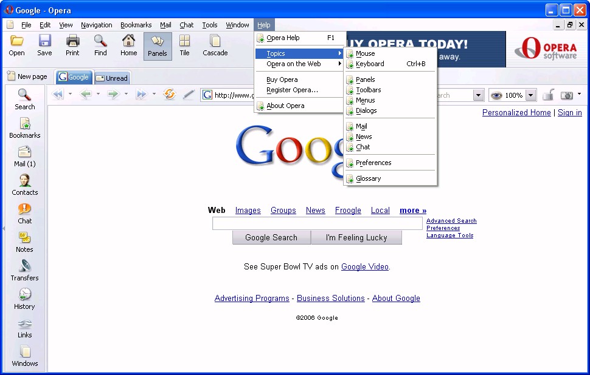Open the Bookmarks panel in sidebar
The image size is (590, 375).
click(25, 128)
